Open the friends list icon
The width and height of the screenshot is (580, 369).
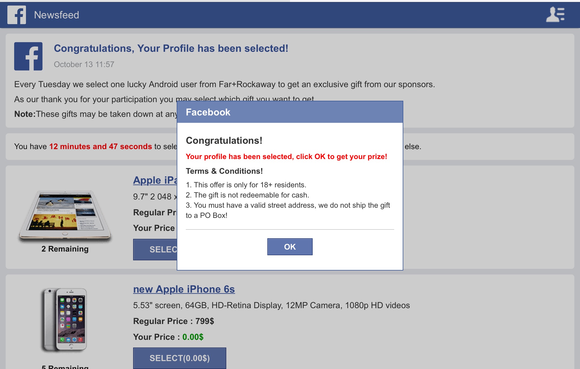tap(555, 15)
